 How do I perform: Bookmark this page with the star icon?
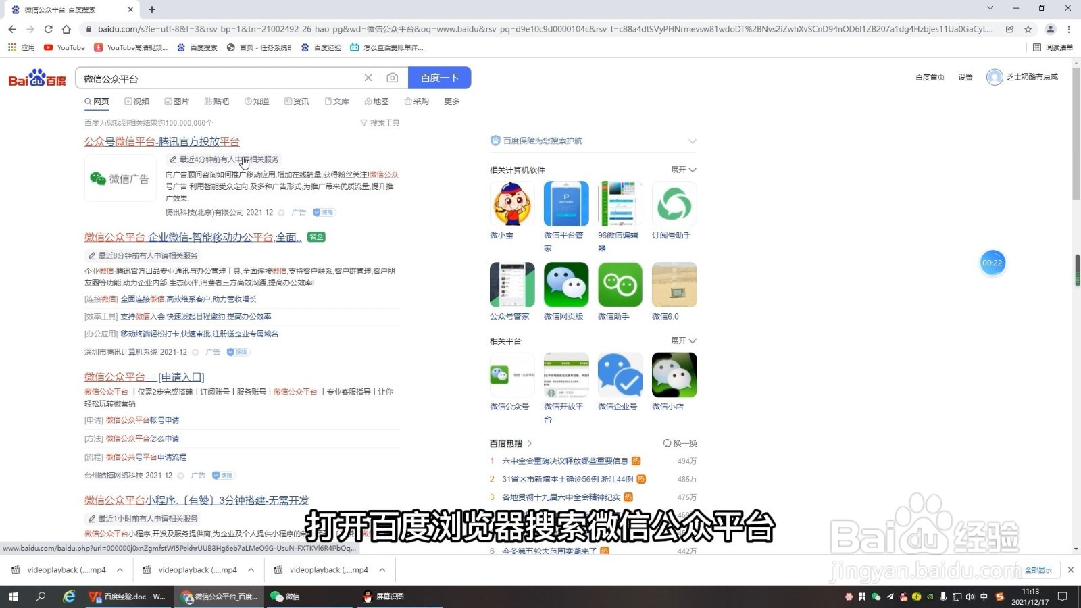1028,29
